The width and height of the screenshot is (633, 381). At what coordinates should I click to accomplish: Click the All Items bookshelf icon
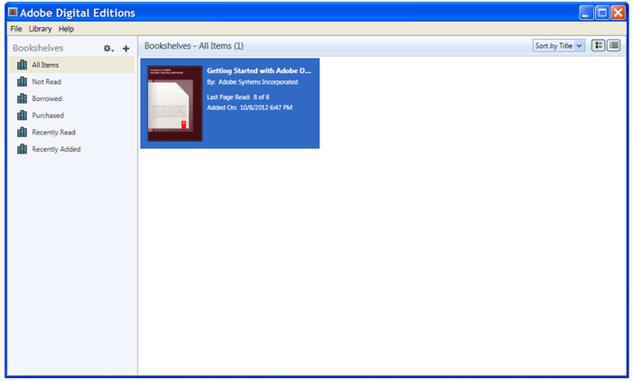point(23,65)
